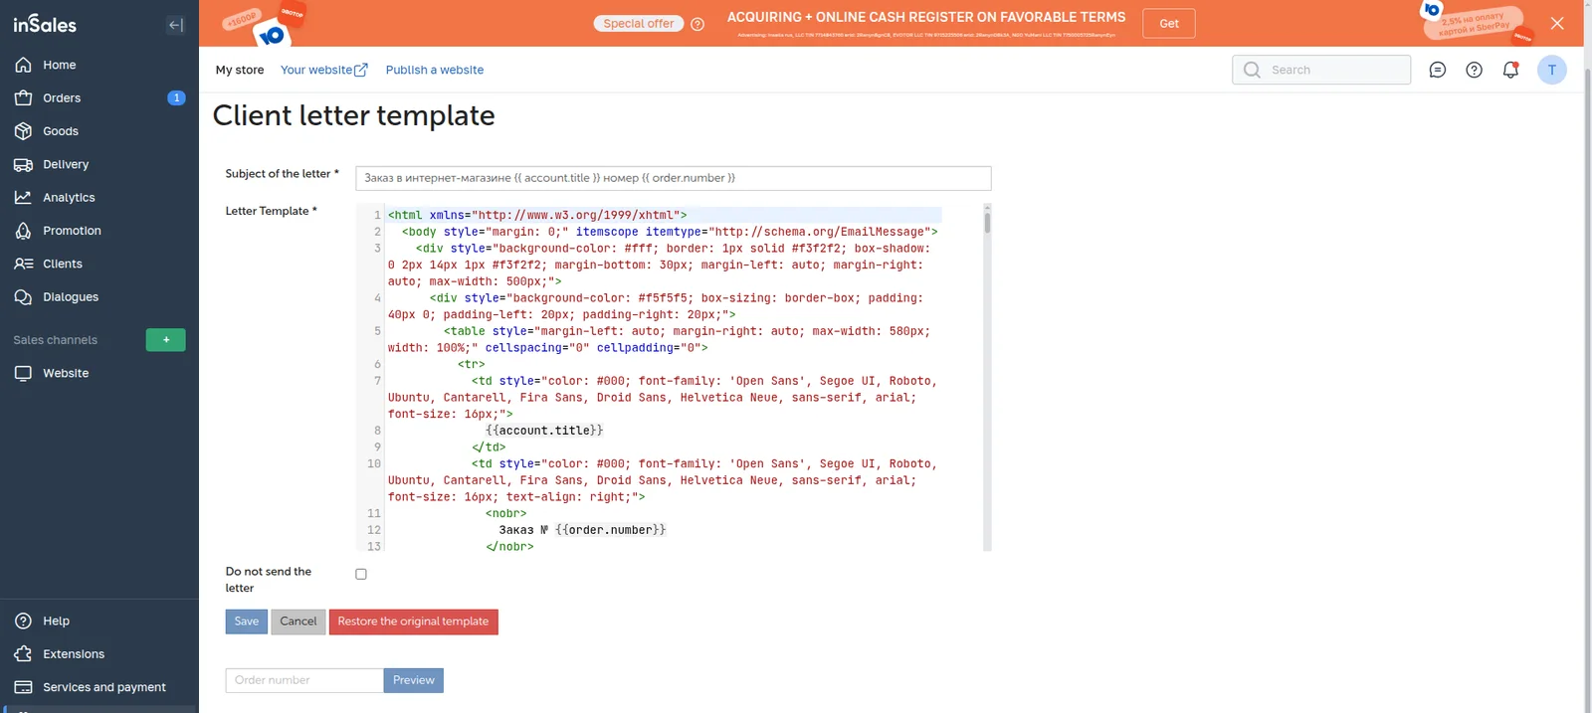Click the Extensions puzzle icon

point(23,654)
